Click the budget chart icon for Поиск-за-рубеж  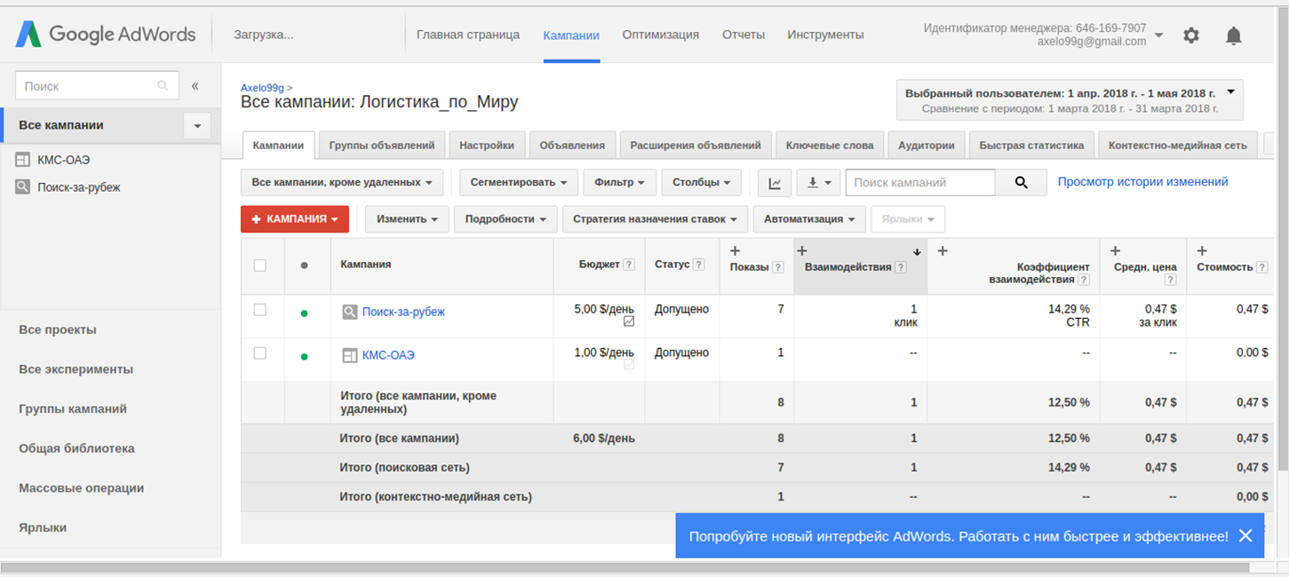(629, 321)
